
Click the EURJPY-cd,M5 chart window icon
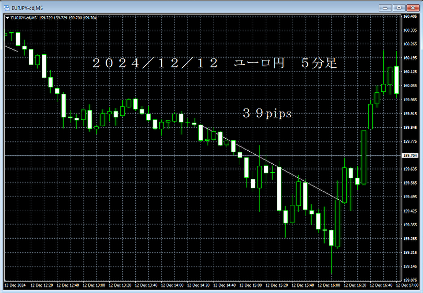click(x=7, y=8)
